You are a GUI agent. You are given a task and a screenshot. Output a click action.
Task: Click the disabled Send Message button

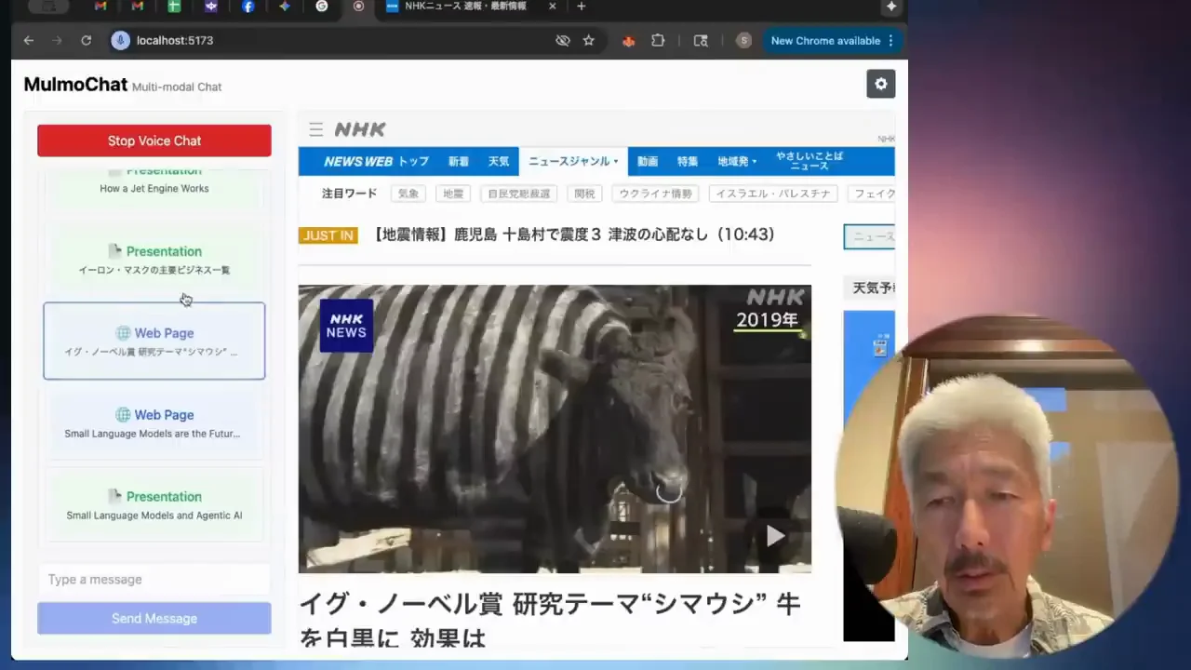pos(154,618)
